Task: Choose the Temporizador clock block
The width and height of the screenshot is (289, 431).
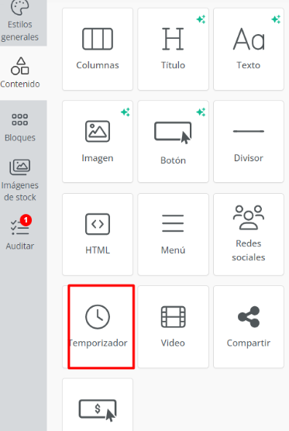Action: [x=98, y=327]
